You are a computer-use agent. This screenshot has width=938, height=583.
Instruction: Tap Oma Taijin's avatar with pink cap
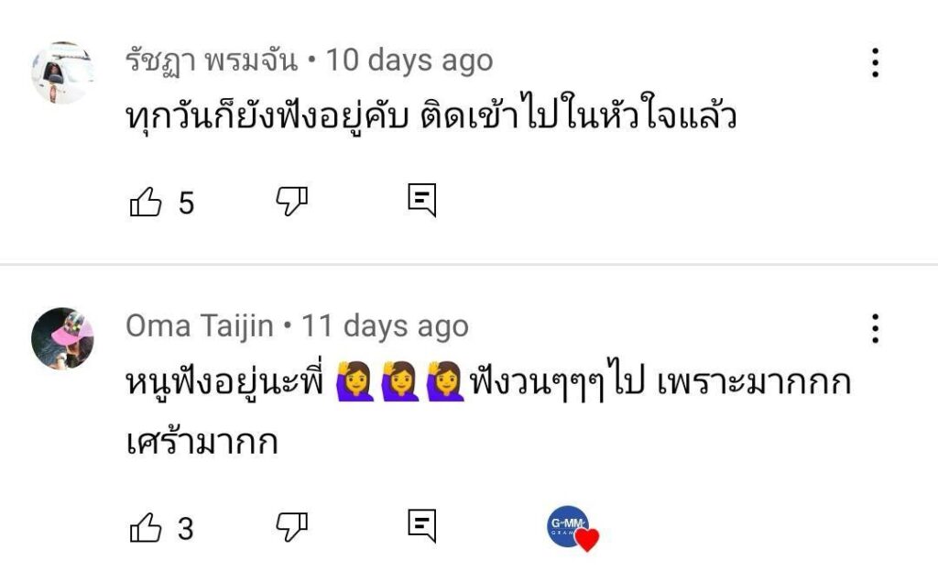(x=62, y=338)
